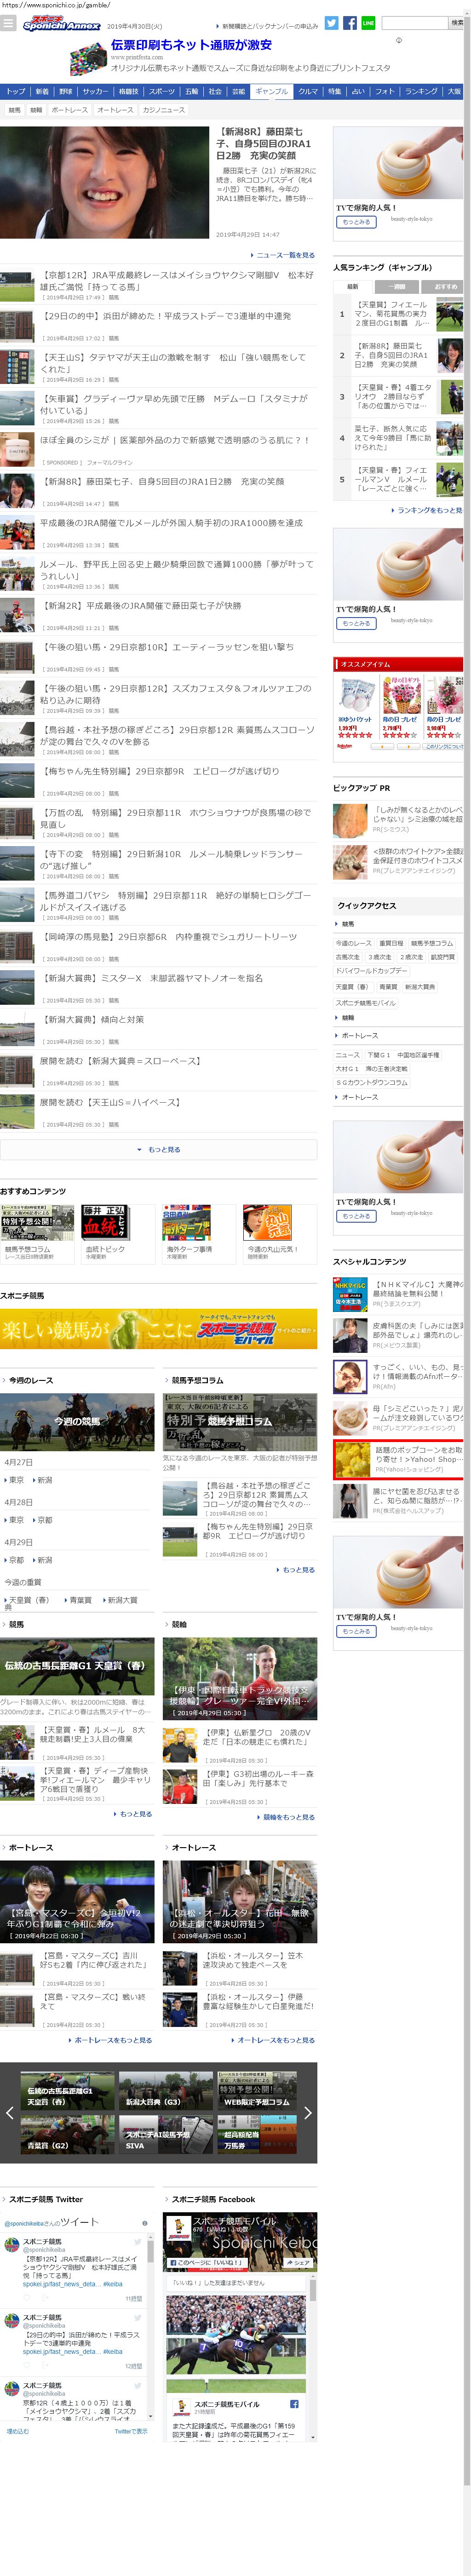
Task: Click the Sponichi Annex logo
Action: pos(62,22)
